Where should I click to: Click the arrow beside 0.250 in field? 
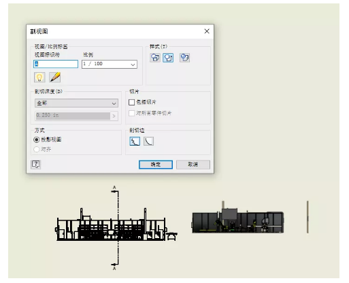[x=114, y=116]
